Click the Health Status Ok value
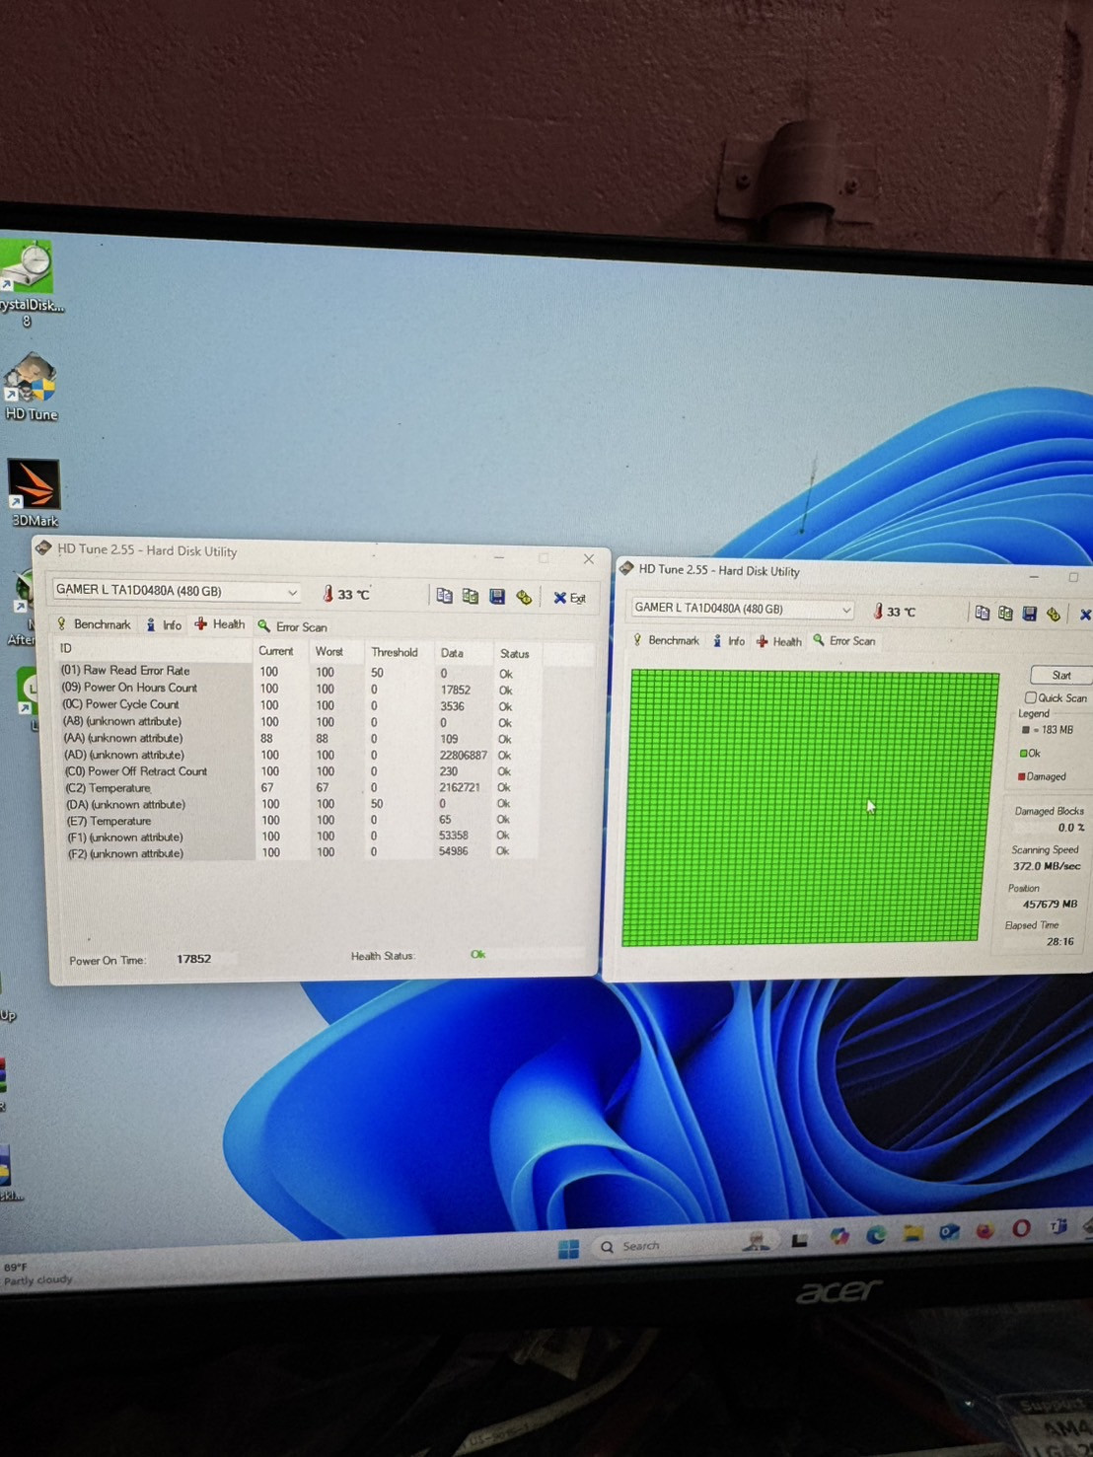 pyautogui.click(x=478, y=954)
